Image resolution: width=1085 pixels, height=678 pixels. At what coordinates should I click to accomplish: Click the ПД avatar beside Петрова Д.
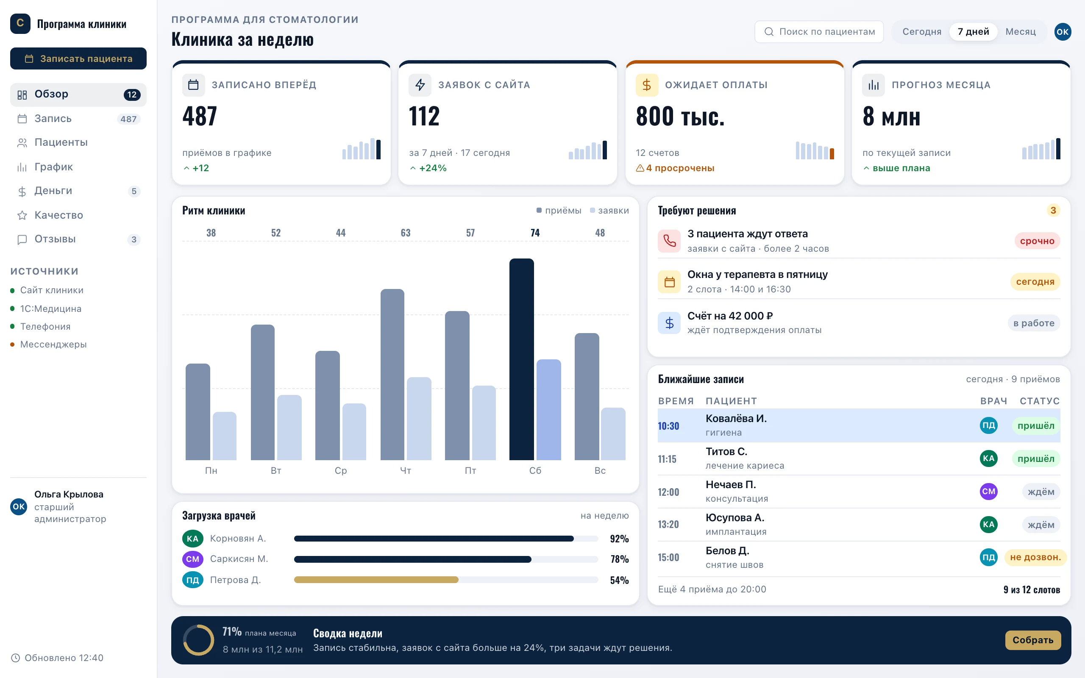click(193, 580)
